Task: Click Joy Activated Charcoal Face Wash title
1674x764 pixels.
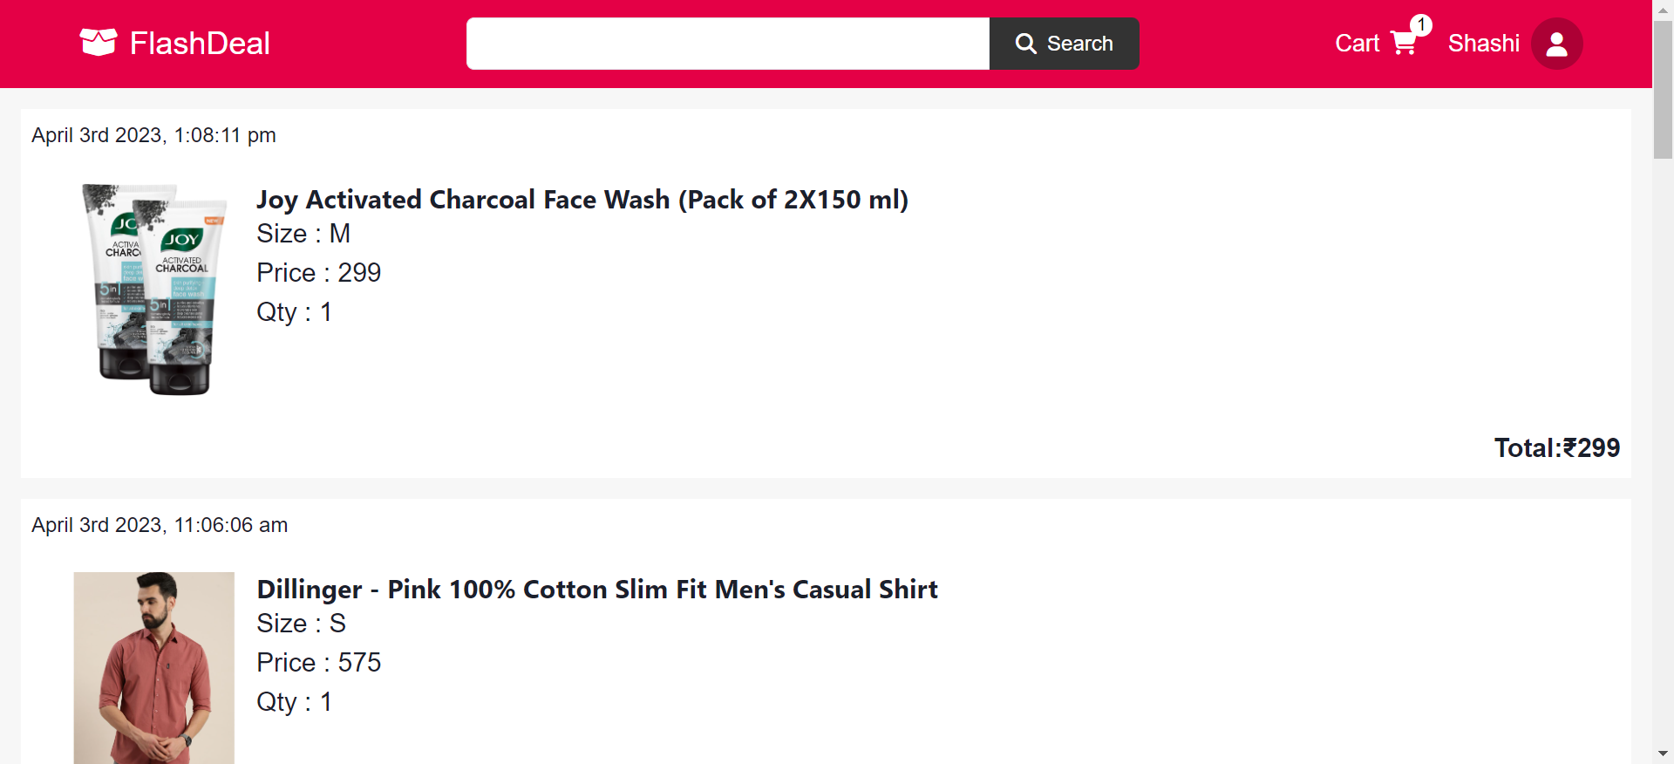Action: [x=582, y=200]
